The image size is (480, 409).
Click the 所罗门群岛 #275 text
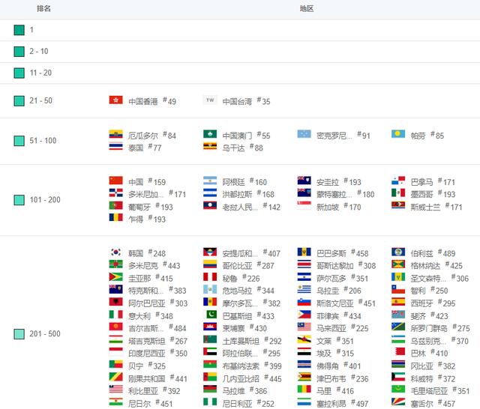[440, 328]
